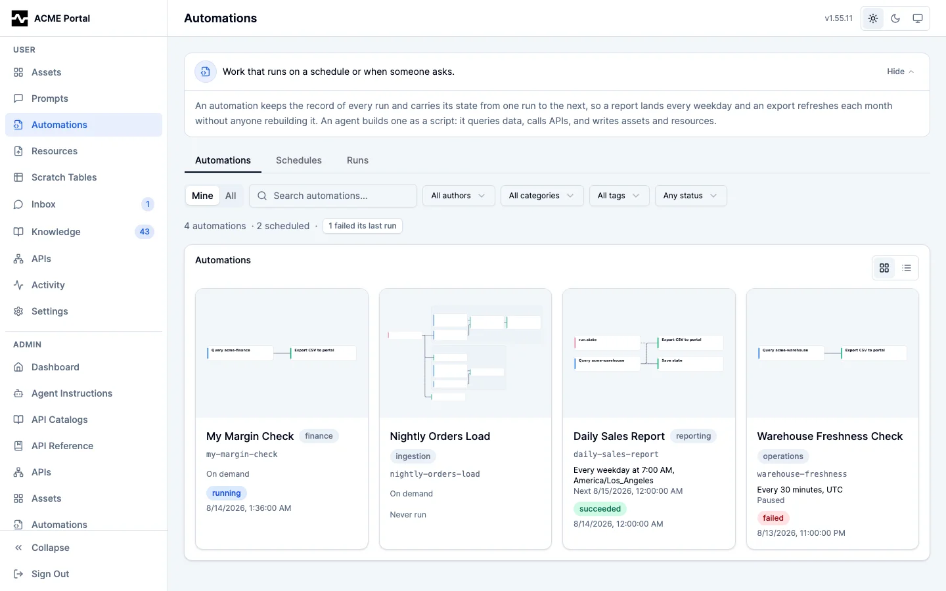Switch to light theme

pyautogui.click(x=873, y=18)
